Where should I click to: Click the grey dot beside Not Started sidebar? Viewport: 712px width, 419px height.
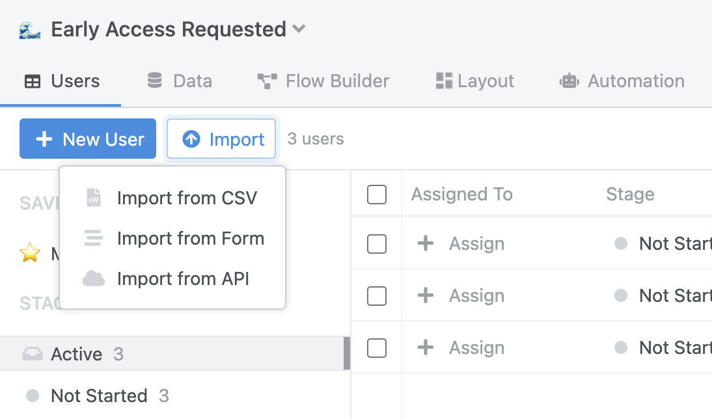click(33, 396)
